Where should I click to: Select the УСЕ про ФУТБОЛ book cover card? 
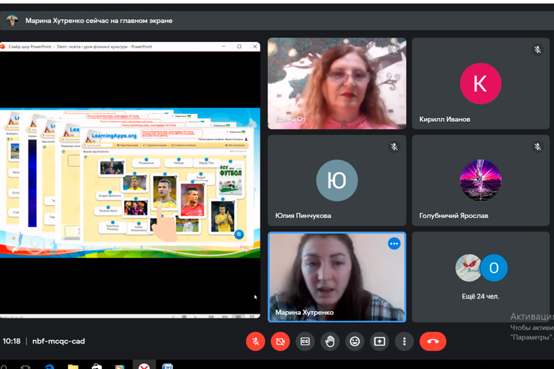tap(231, 179)
